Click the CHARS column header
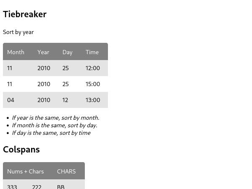252x189 pixels. 66,171
